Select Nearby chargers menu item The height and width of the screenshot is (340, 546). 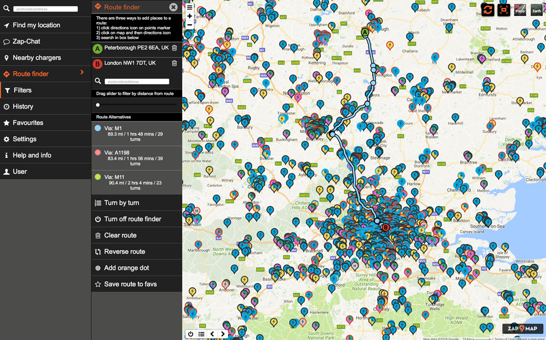tap(45, 58)
